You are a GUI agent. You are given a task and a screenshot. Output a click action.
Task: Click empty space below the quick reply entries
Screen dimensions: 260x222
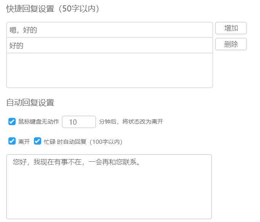pyautogui.click(x=109, y=70)
